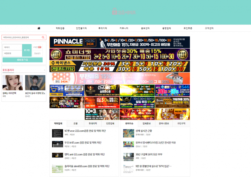Click the plus icon beside 포토갤러리
This screenshot has height=177, width=251.
(44, 70)
